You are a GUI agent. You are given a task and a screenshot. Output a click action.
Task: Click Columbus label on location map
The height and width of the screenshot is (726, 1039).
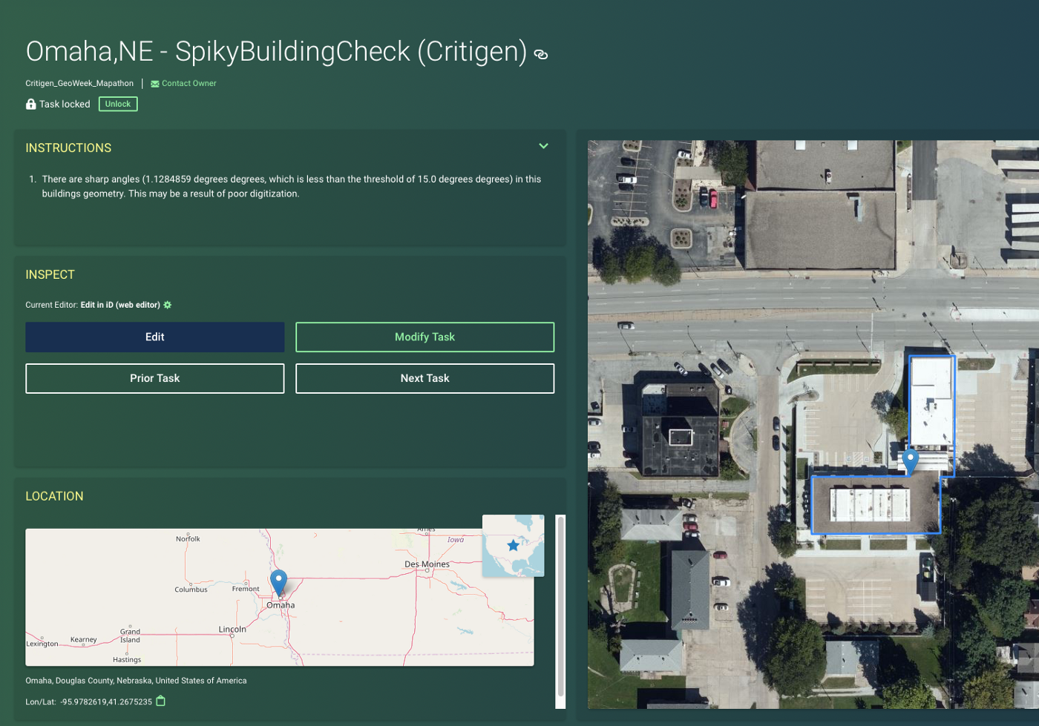[x=191, y=590]
